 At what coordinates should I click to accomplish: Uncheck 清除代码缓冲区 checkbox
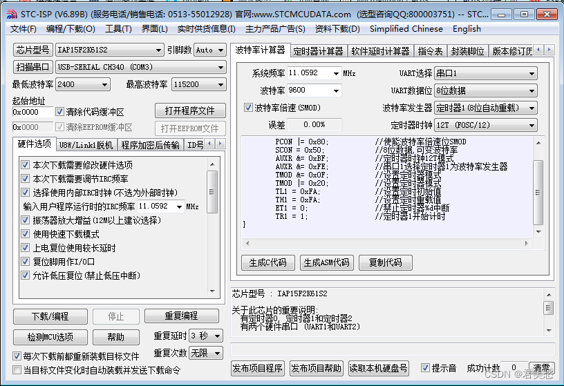[x=59, y=112]
